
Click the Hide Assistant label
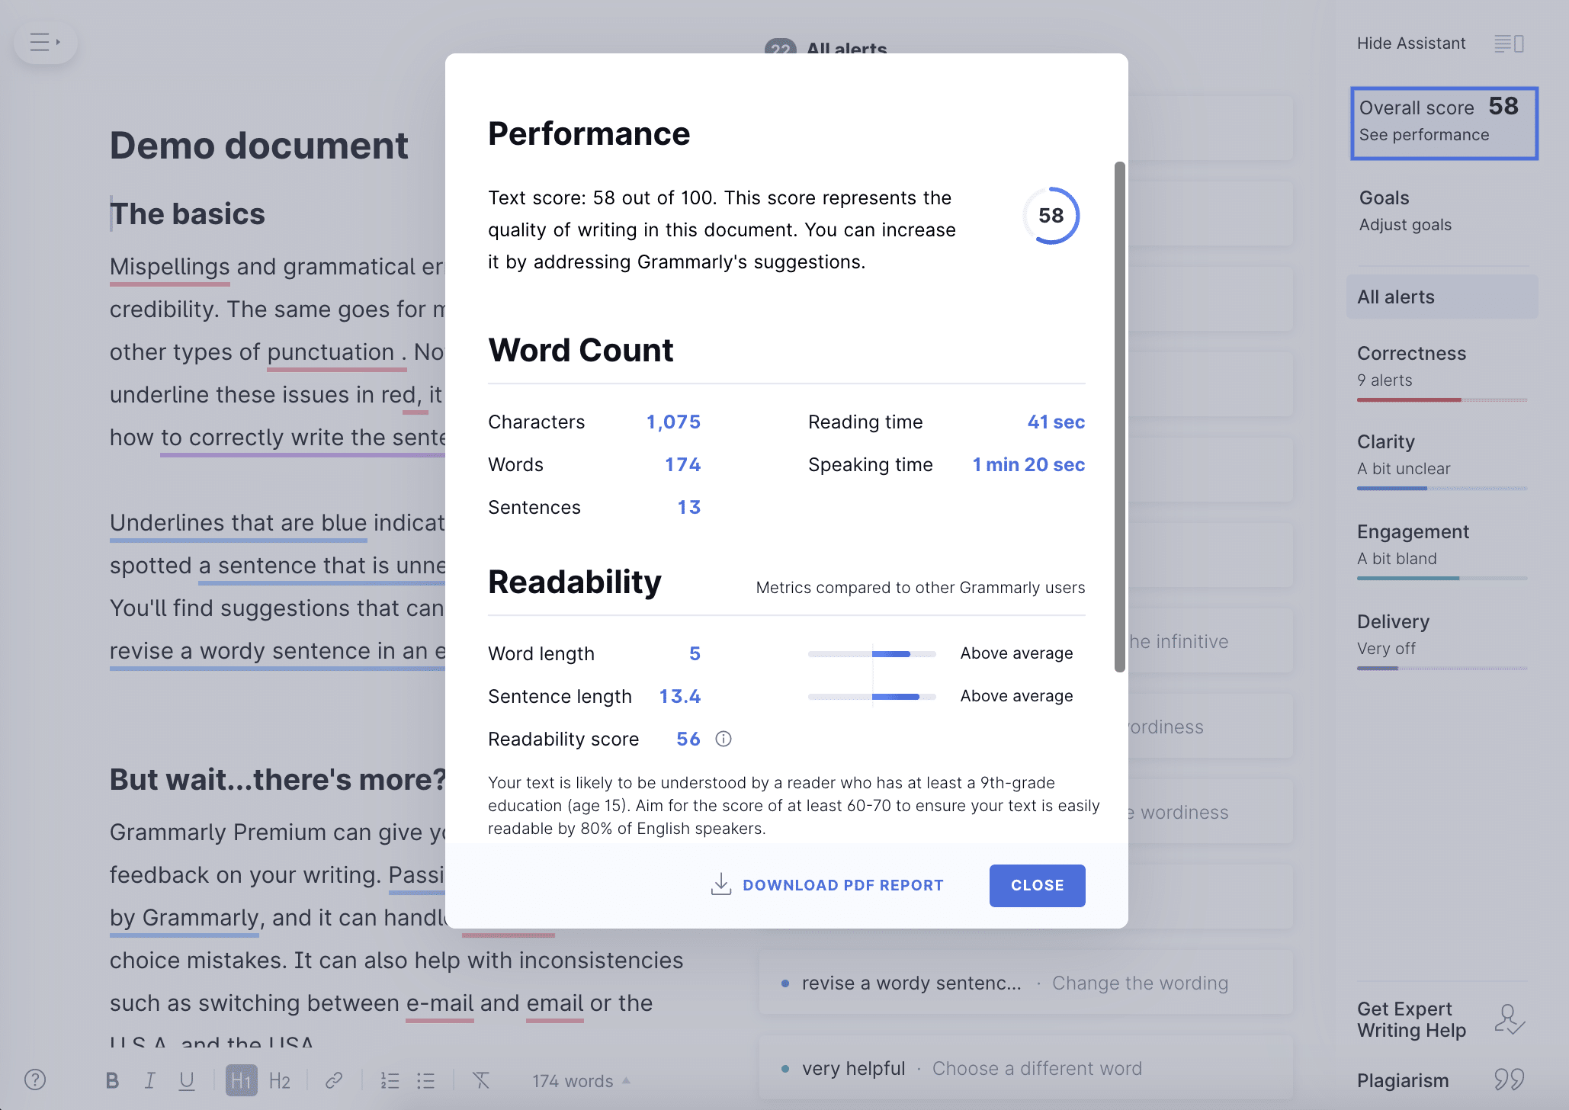[1411, 43]
